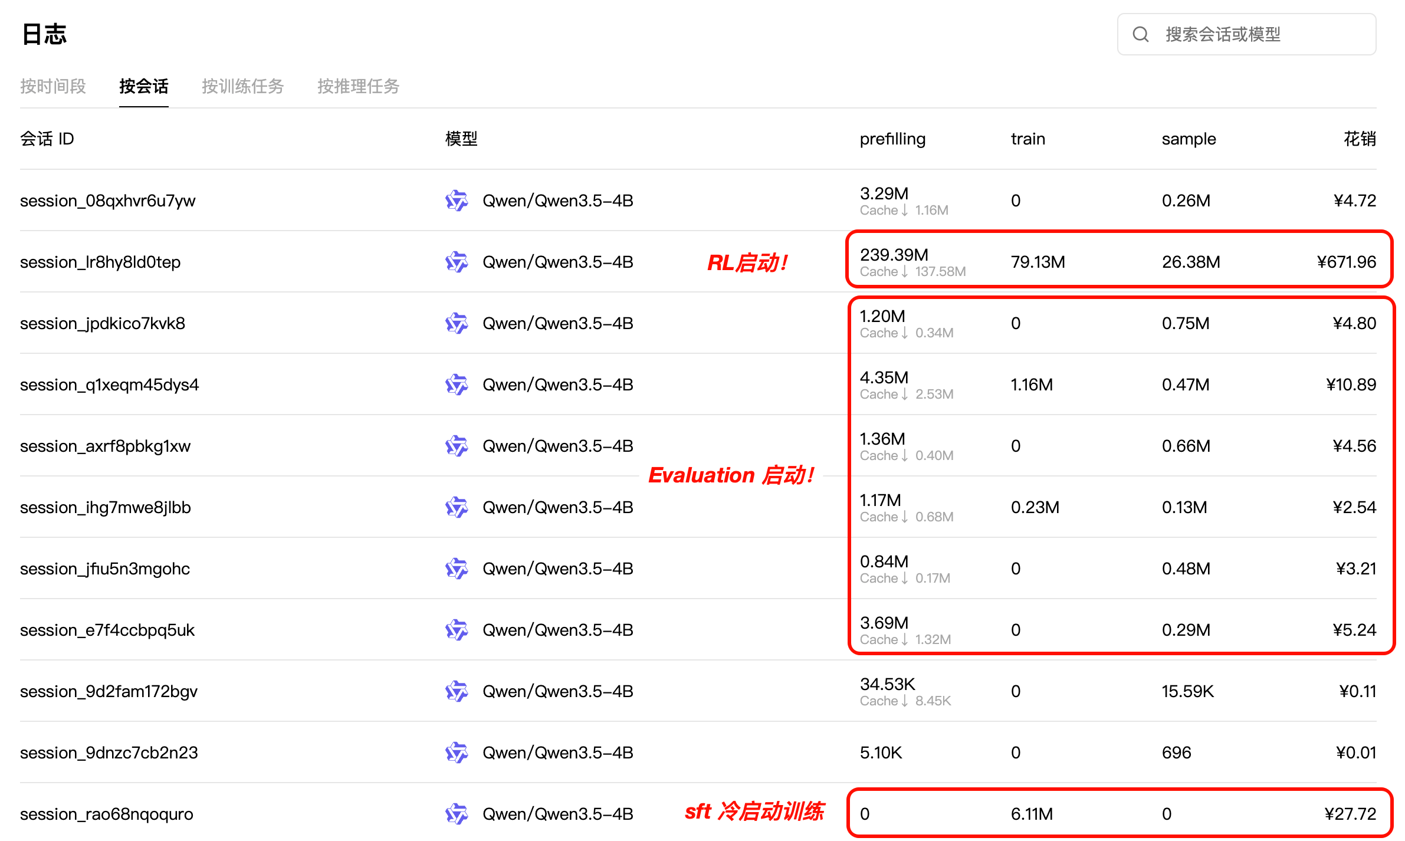The width and height of the screenshot is (1405, 841).
Task: Click the 239.39M prefilling value
Action: coord(894,255)
